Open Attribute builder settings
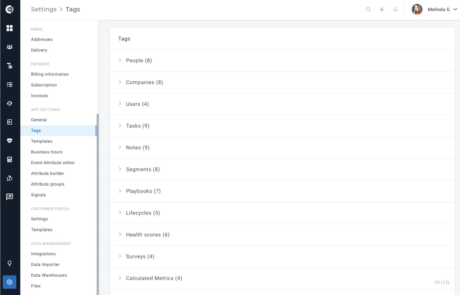Image resolution: width=460 pixels, height=295 pixels. coord(47,173)
